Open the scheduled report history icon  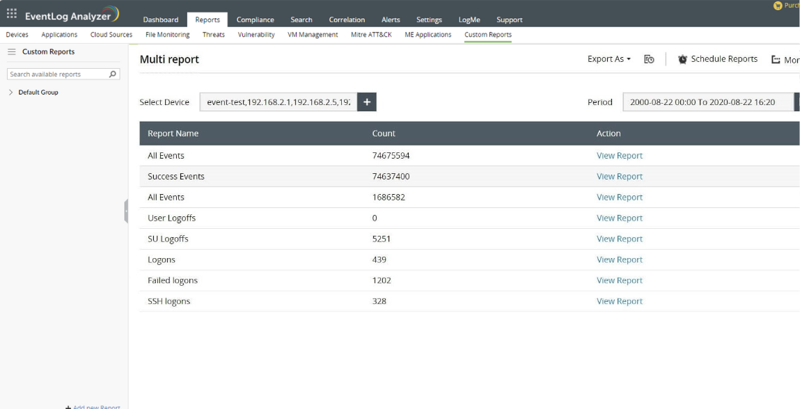tap(649, 60)
